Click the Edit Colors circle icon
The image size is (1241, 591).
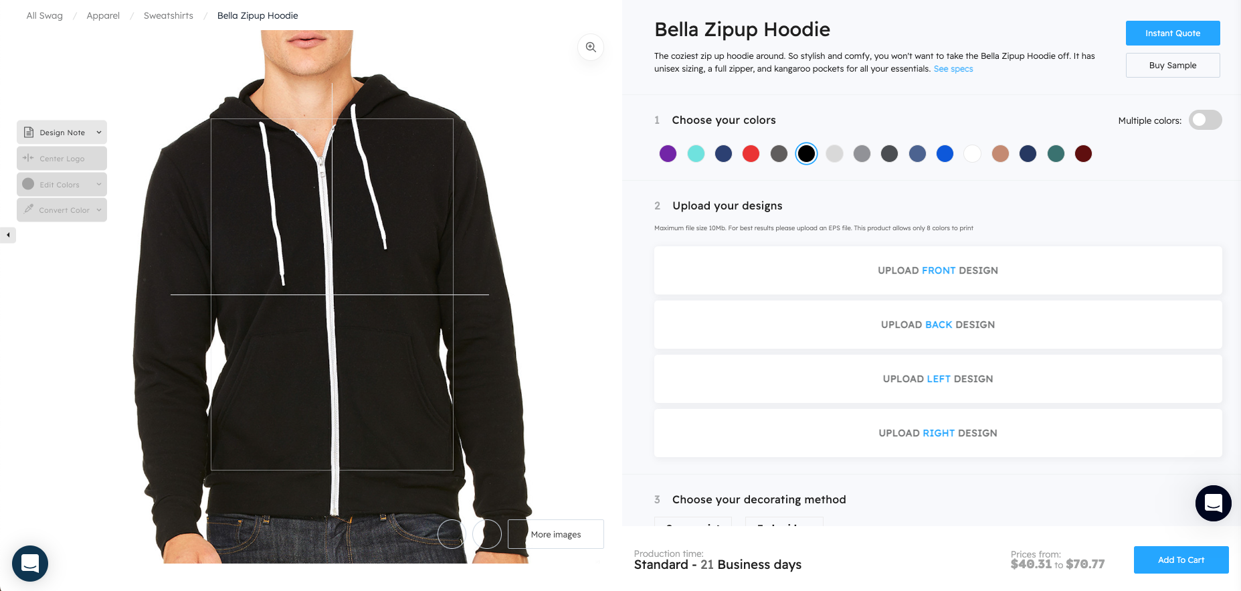pos(28,184)
